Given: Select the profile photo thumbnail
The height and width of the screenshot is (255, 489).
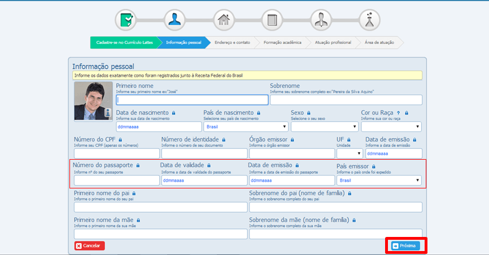Looking at the screenshot, I should 93,102.
